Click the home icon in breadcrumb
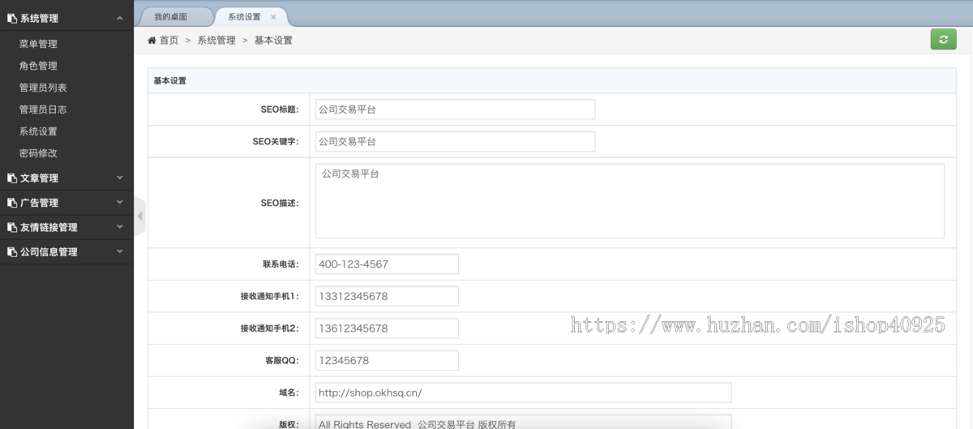The height and width of the screenshot is (429, 973). (152, 40)
